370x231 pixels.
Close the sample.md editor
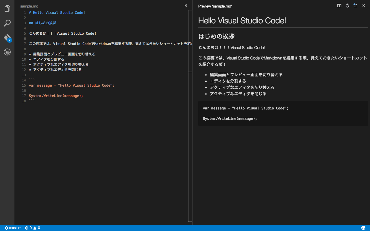point(186,5)
